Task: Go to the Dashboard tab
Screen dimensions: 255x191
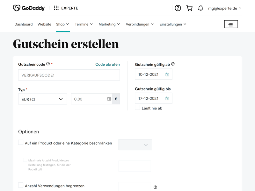Action: pos(24,24)
